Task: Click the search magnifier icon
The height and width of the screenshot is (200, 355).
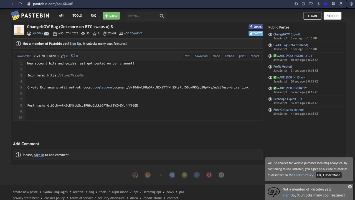Action: pos(162,16)
